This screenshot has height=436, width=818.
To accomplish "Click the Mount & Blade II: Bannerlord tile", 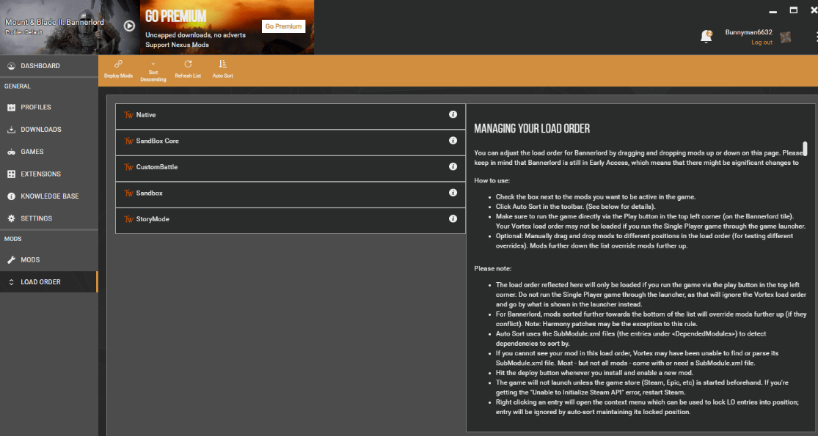I will [70, 27].
